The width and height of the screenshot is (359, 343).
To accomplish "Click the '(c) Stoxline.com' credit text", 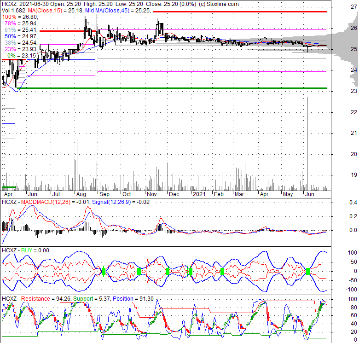I will coord(219,4).
